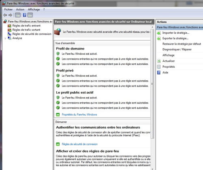Select Analyse tree item
Viewport: 203px width, 170px height.
17,38
